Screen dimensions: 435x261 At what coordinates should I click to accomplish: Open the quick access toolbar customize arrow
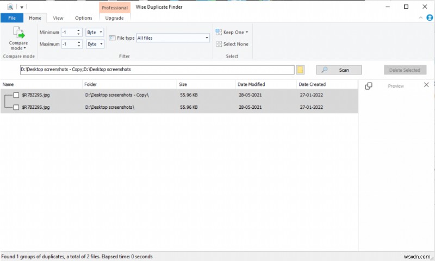point(22,7)
